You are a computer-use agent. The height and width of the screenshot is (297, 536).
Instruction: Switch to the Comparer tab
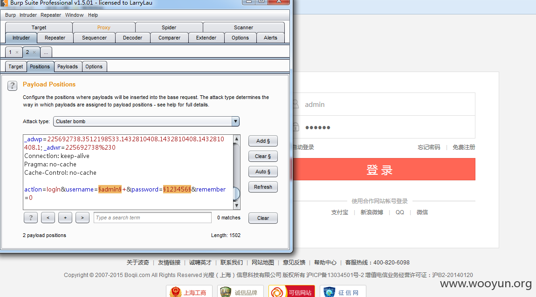(169, 38)
